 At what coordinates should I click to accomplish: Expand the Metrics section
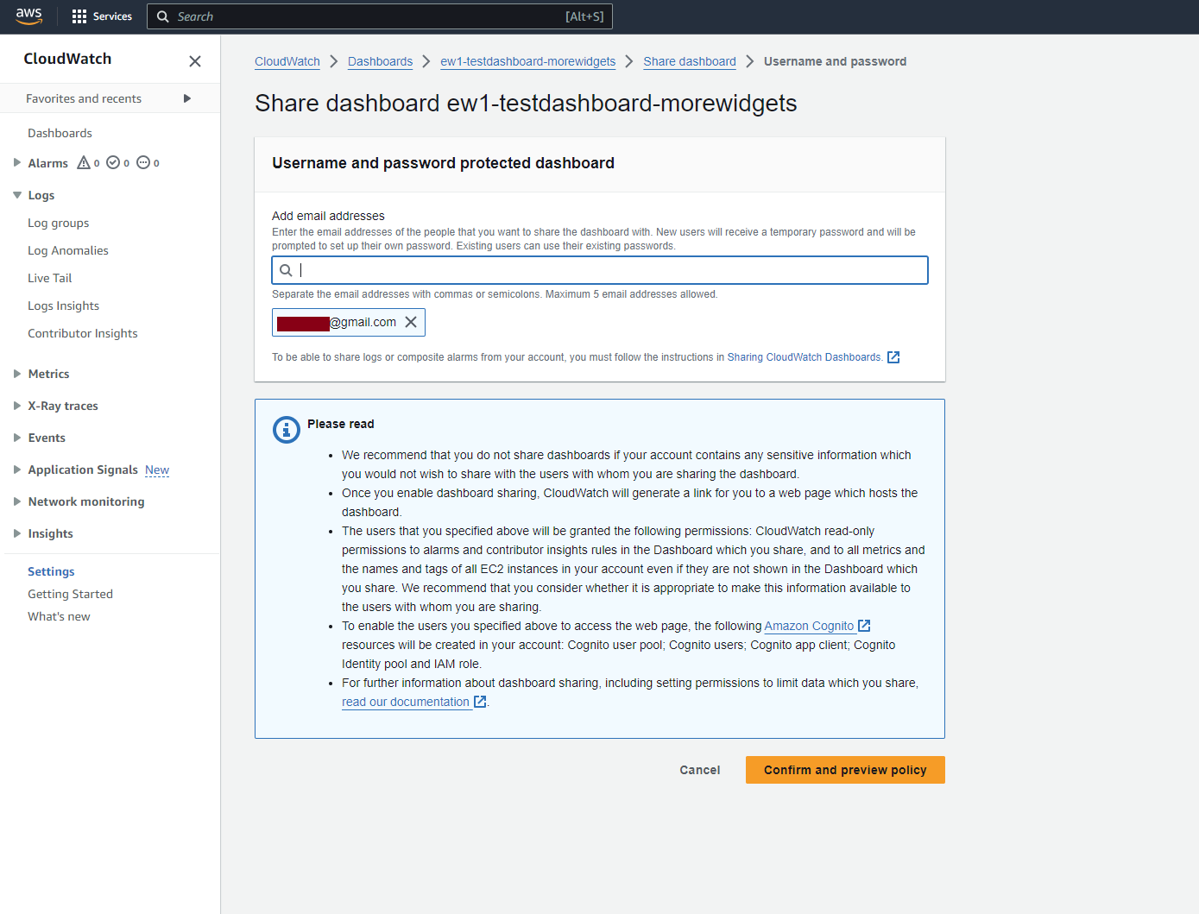pyautogui.click(x=17, y=374)
